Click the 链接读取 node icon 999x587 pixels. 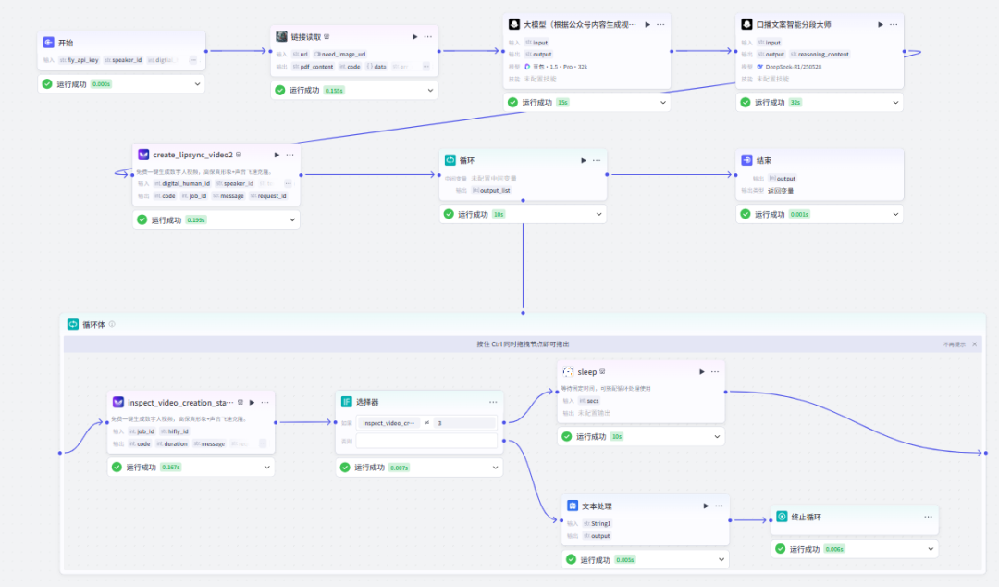click(282, 36)
